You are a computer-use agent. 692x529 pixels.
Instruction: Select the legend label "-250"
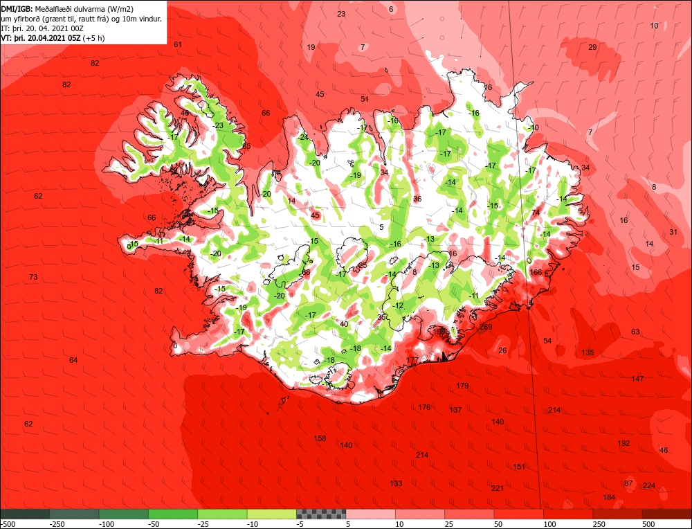(57, 524)
